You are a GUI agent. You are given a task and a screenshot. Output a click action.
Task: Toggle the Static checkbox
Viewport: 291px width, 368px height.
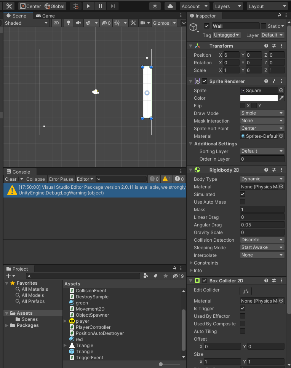coord(264,26)
